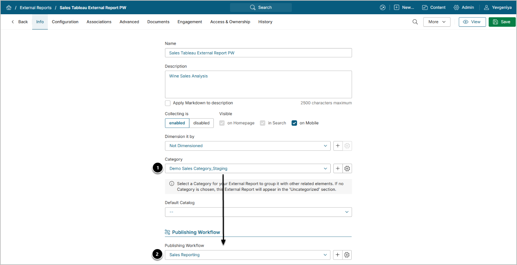Uncheck the on Mobile visibility checkbox

click(x=294, y=123)
